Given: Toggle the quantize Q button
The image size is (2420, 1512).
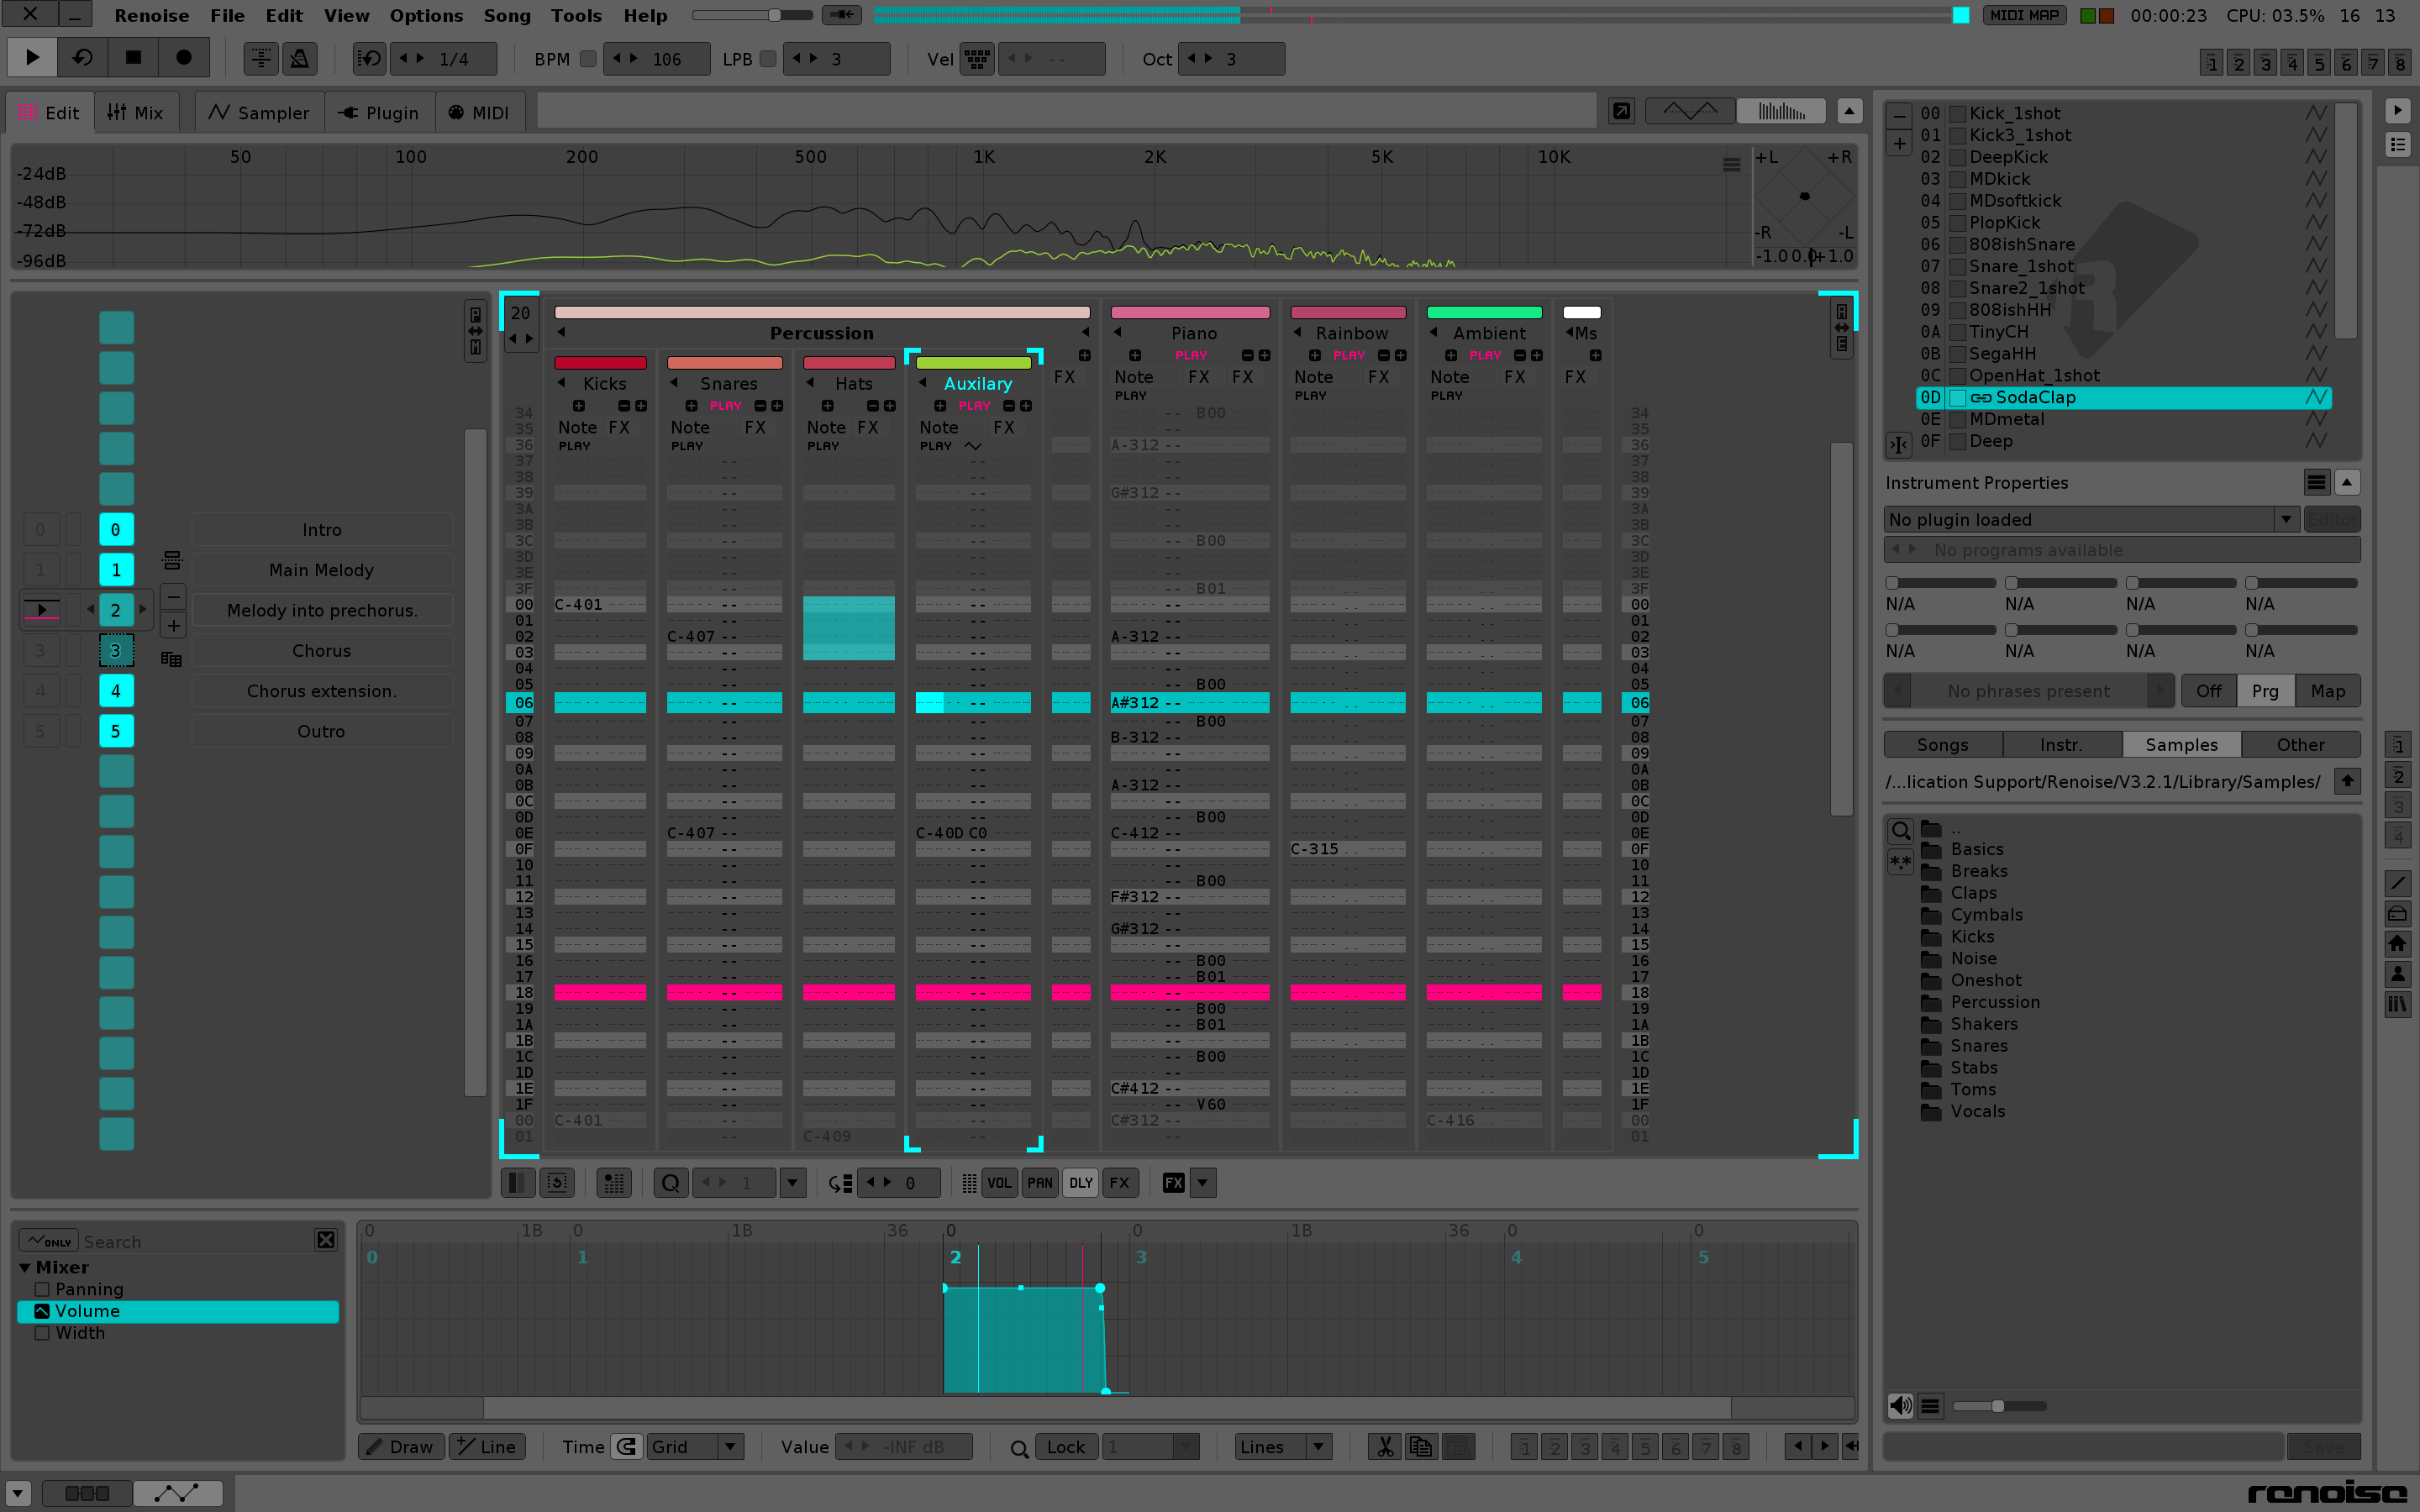Looking at the screenshot, I should [671, 1183].
